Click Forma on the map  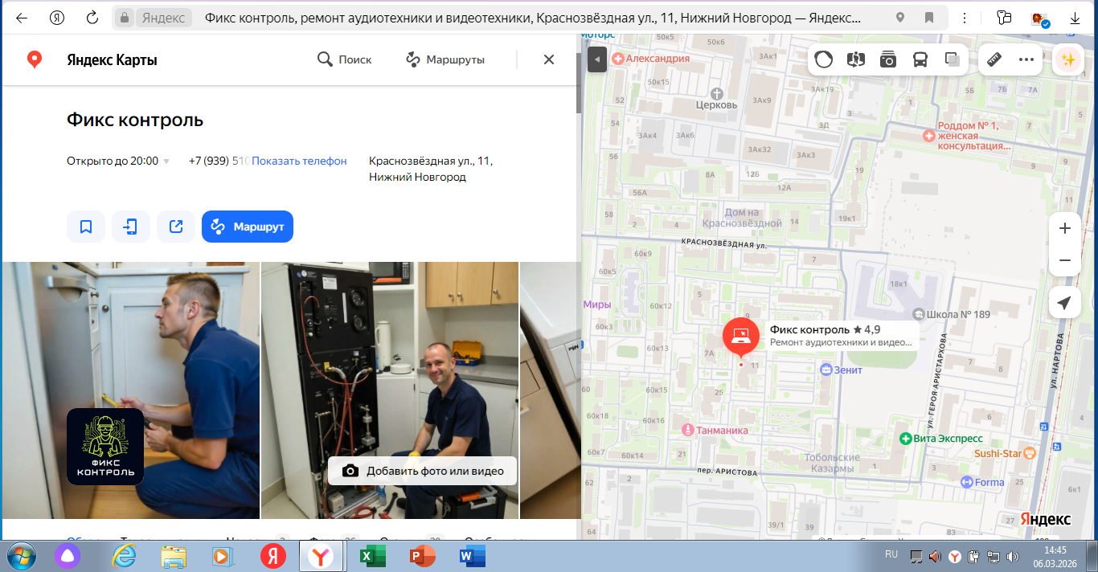983,482
